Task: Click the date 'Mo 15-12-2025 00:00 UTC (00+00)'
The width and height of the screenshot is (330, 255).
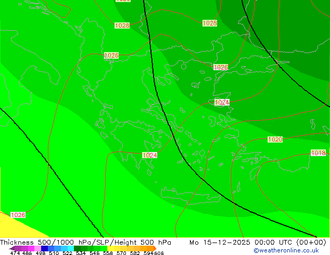Action: click(258, 243)
